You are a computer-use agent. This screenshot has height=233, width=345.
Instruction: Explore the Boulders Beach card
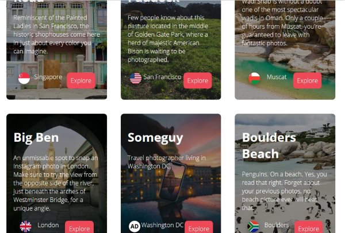coord(308,227)
